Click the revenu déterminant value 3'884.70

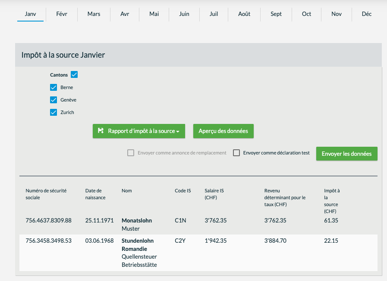pyautogui.click(x=275, y=241)
